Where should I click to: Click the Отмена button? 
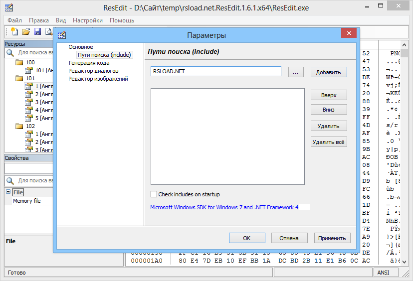[289, 238]
